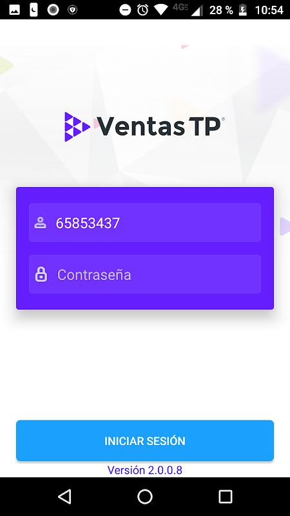This screenshot has height=516, width=290.
Task: Tap the 10:54 clock in status bar
Action: point(269,10)
